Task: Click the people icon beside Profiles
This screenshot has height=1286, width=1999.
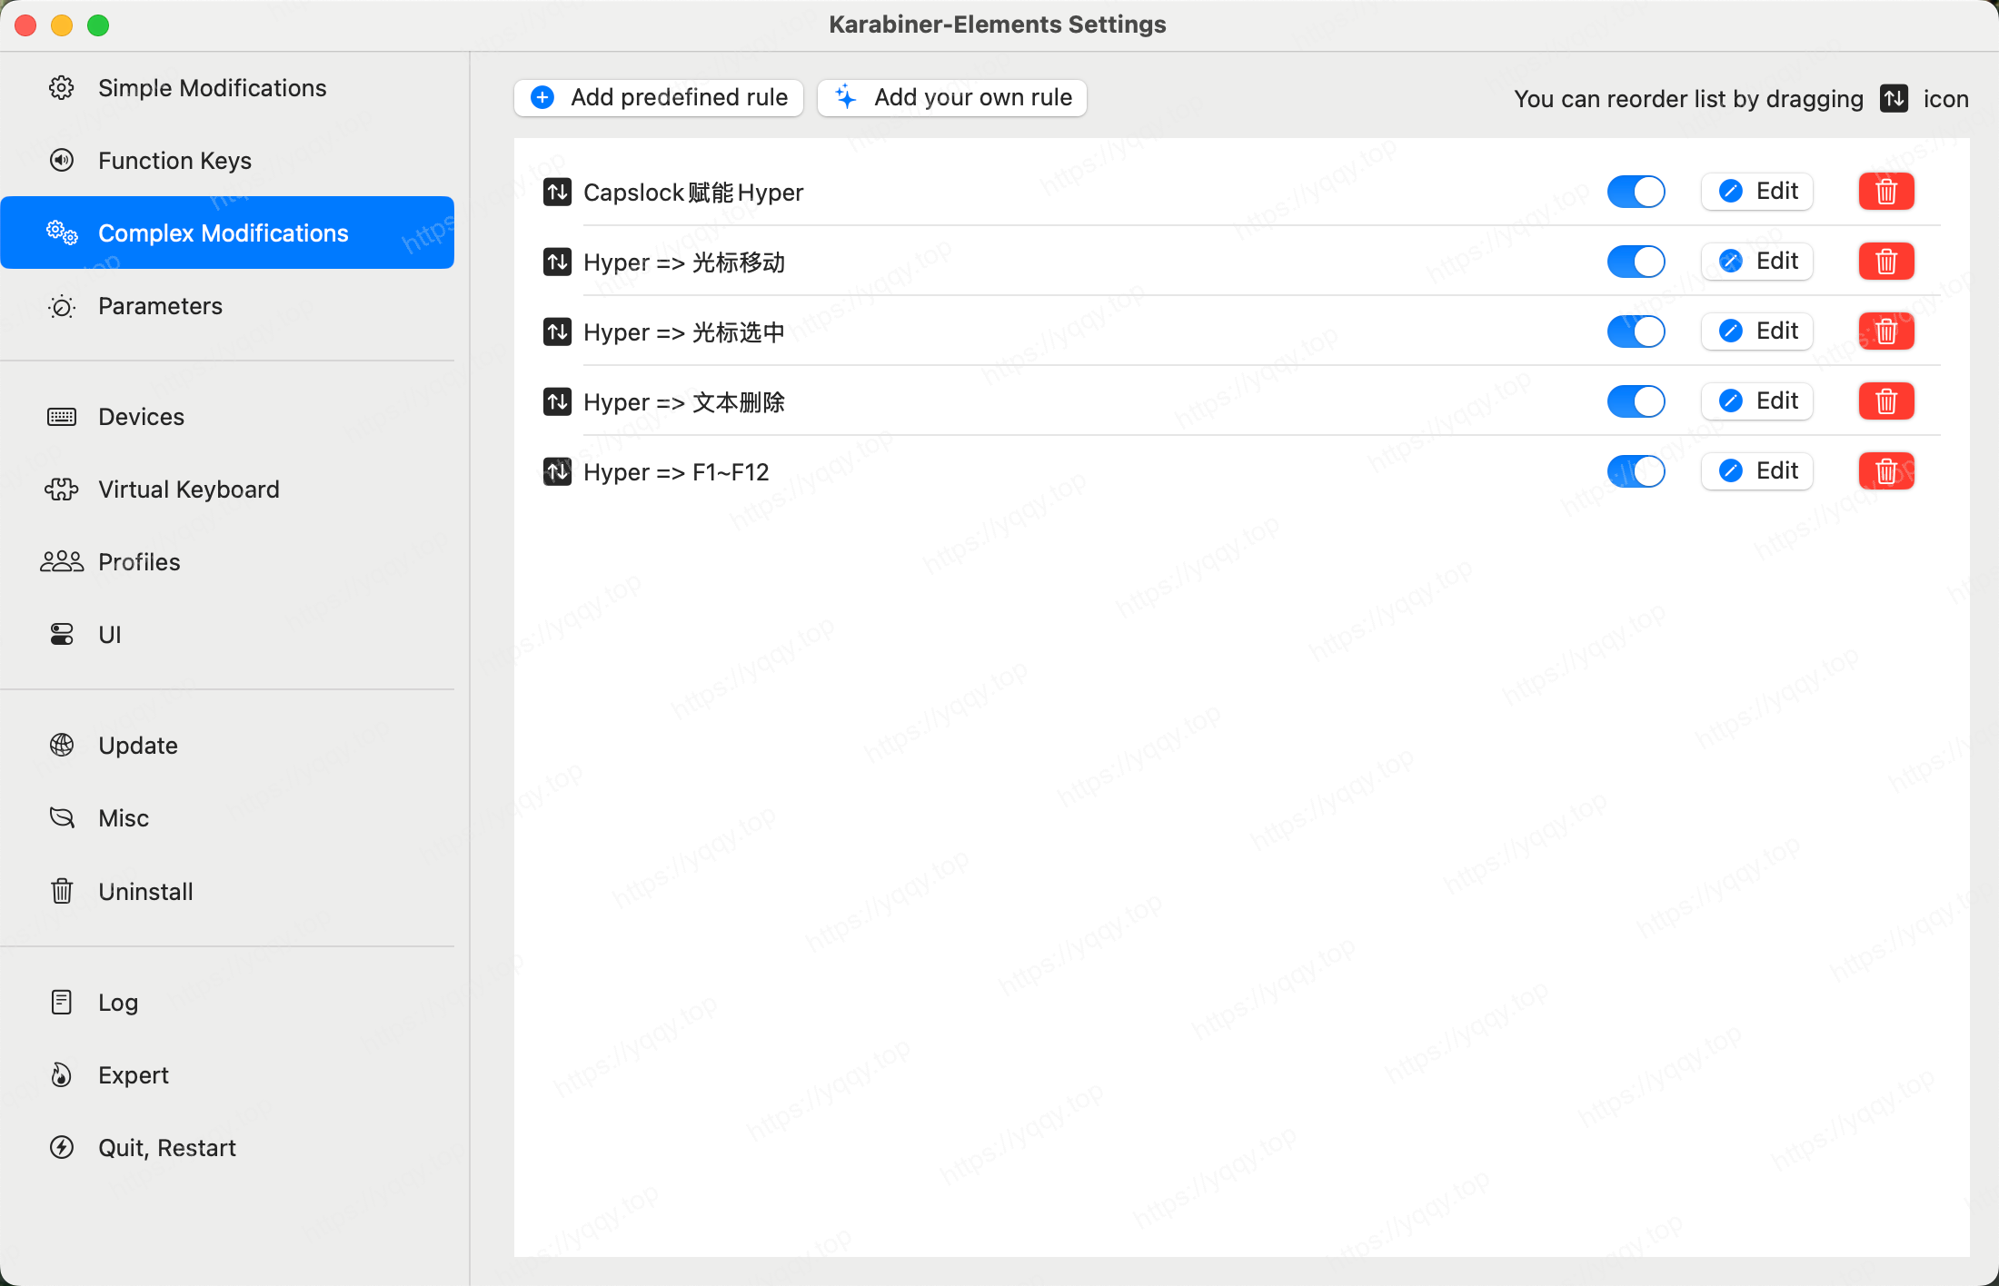Action: click(62, 562)
